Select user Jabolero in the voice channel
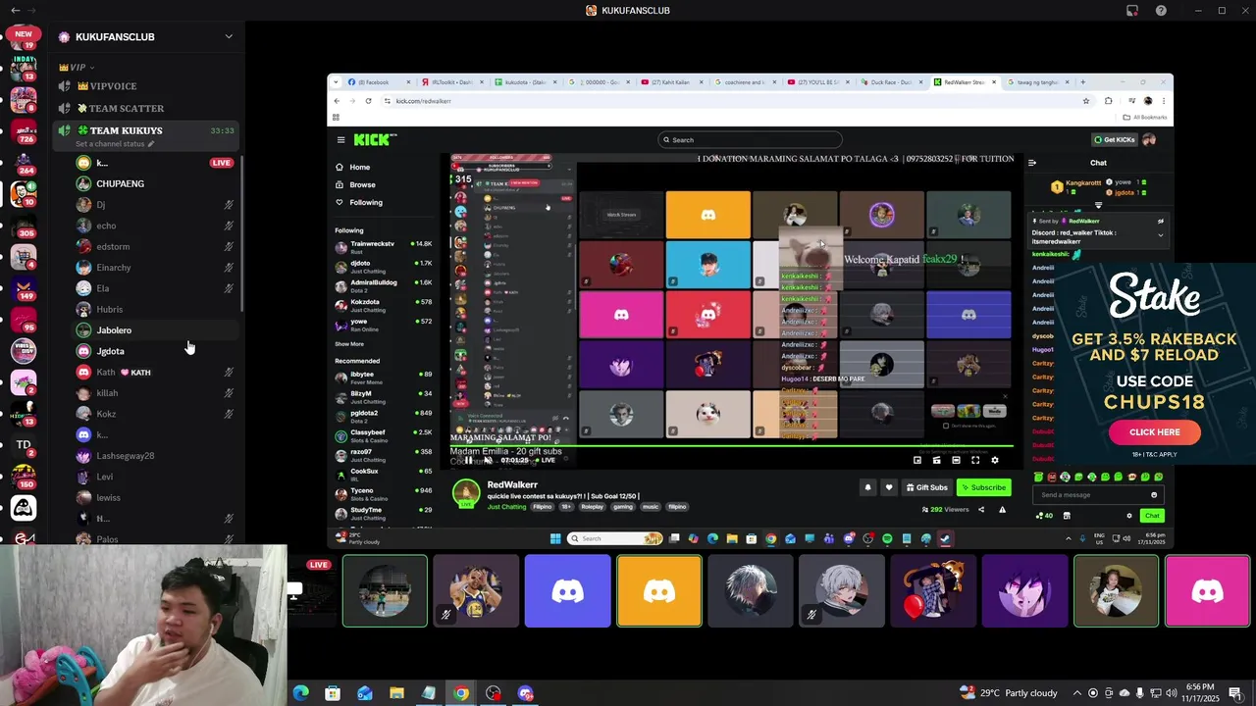Screen dimensions: 1256x706 pos(114,330)
